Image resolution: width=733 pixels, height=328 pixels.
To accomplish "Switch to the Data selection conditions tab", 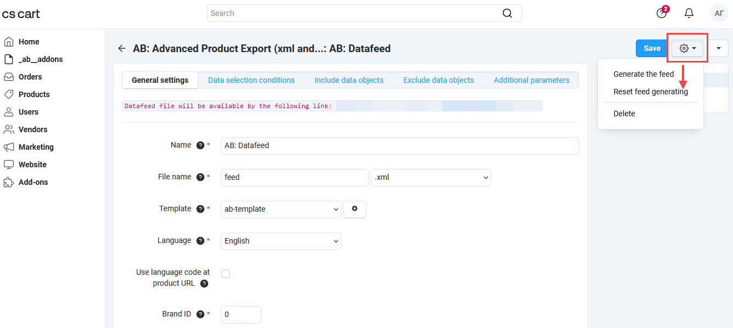I will pyautogui.click(x=251, y=80).
